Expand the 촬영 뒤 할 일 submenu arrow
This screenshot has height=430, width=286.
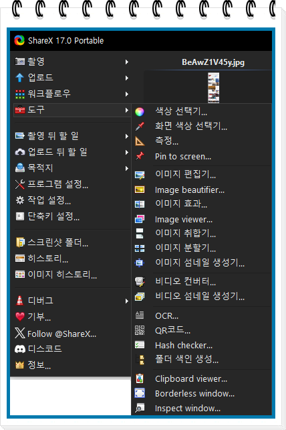click(127, 136)
